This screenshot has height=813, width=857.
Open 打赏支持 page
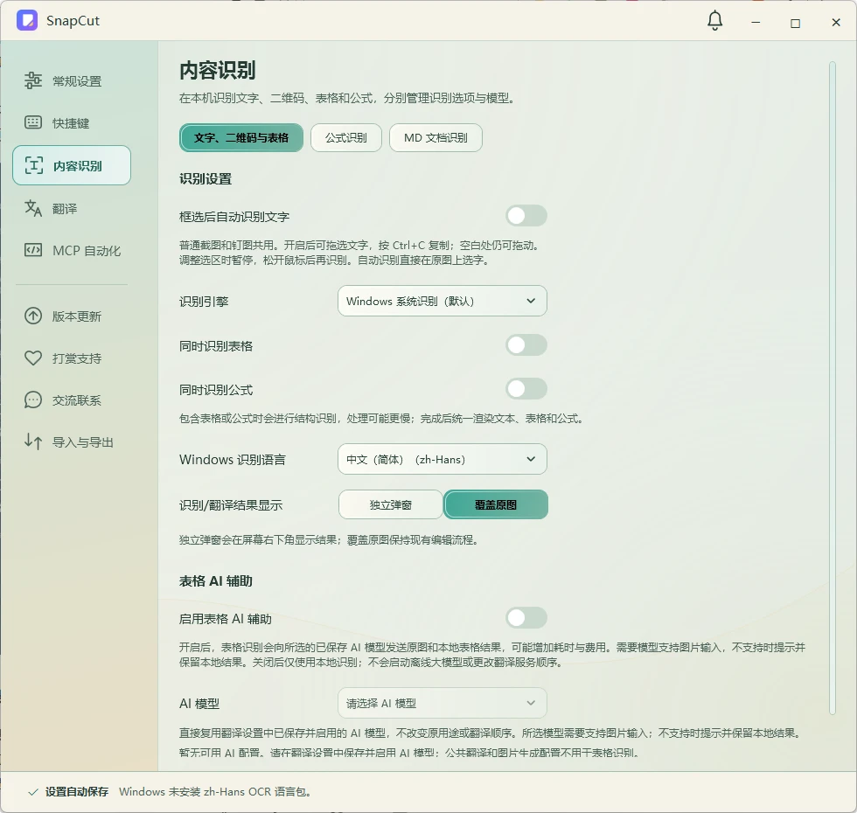click(x=72, y=358)
